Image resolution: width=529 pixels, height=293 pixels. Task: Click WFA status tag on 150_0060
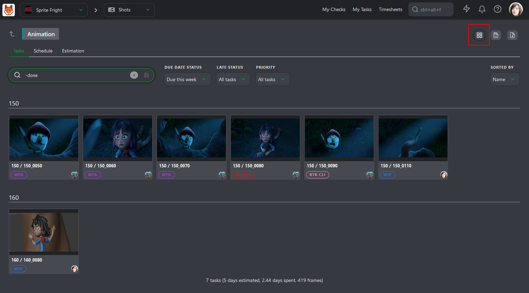click(x=92, y=175)
